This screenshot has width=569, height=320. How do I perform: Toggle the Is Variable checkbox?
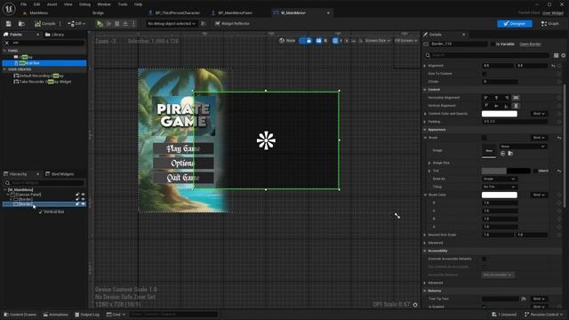pyautogui.click(x=493, y=44)
